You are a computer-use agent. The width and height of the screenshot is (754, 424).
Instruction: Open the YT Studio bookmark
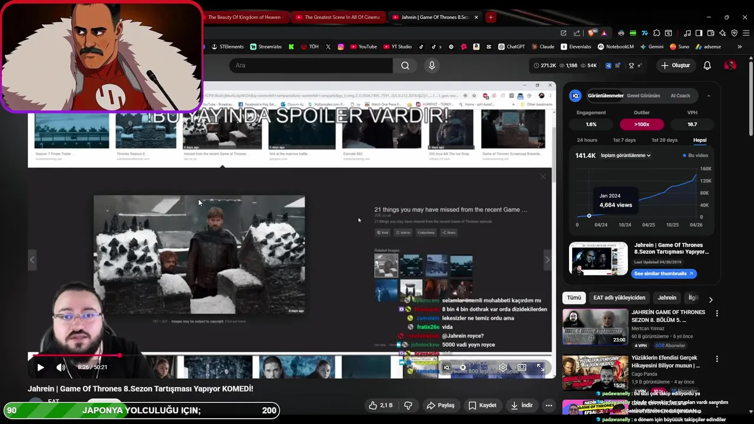pyautogui.click(x=397, y=47)
